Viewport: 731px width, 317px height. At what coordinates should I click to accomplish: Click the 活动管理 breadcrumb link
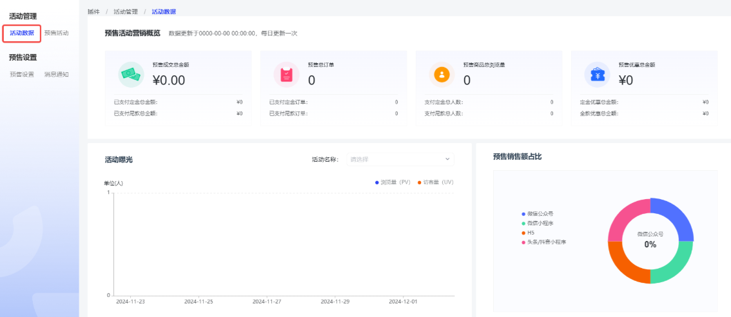tap(126, 12)
